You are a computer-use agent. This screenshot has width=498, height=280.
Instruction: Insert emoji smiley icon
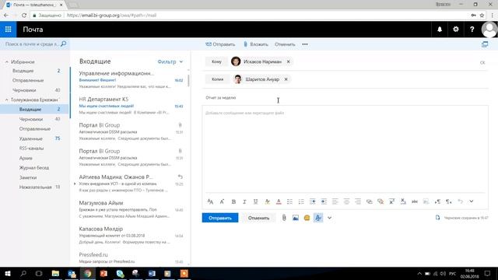pyautogui.click(x=307, y=218)
